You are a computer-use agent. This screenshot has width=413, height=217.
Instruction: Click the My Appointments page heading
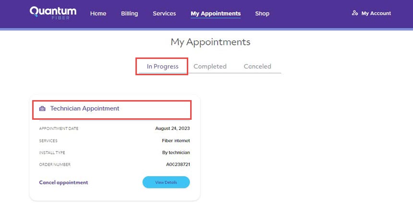210,42
